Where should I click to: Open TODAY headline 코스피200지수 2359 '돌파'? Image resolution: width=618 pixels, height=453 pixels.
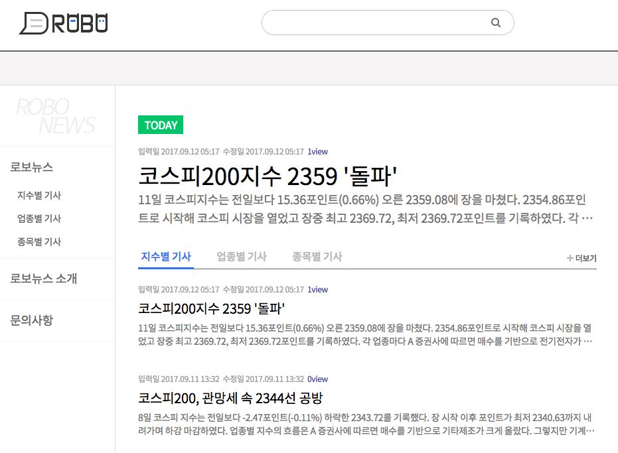(268, 176)
